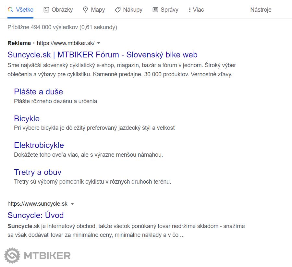Screen dimensions: 292x267
Task: Click the Mapy location pin icon
Action: (85, 10)
